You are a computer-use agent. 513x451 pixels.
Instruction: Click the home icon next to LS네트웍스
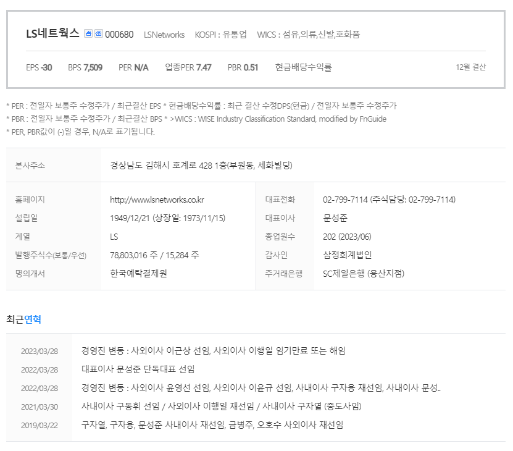(x=88, y=33)
